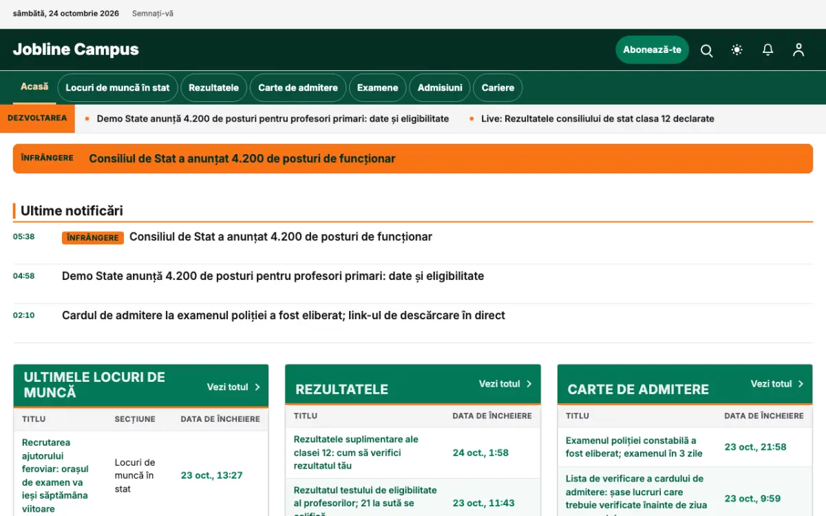Image resolution: width=826 pixels, height=516 pixels.
Task: Click Vezi totul in Carte de admitere card
Action: point(777,384)
